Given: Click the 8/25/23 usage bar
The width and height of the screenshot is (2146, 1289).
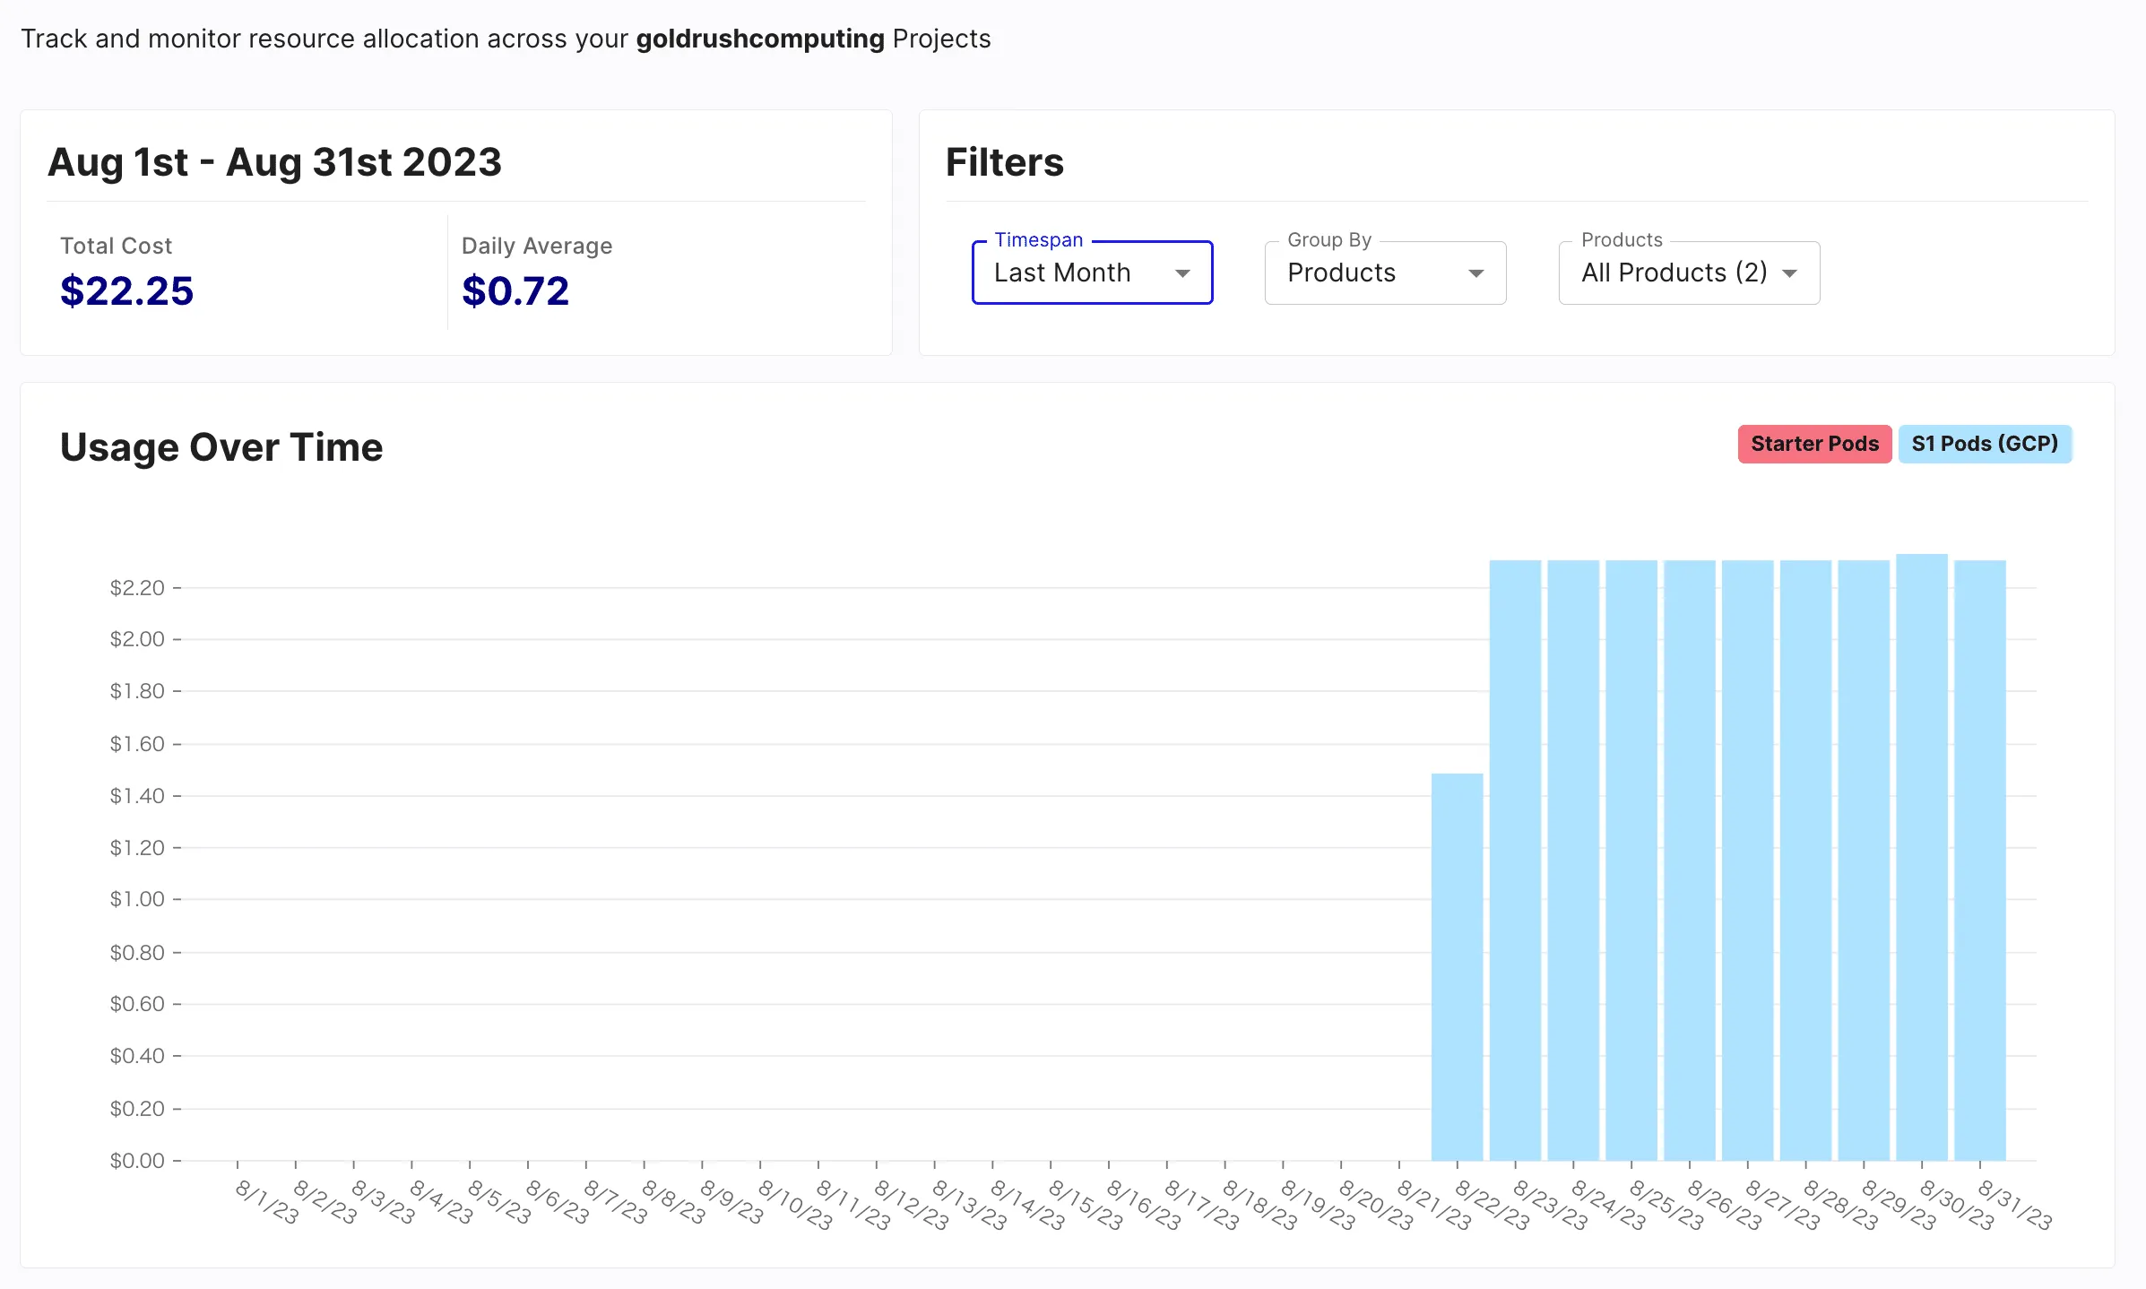Looking at the screenshot, I should (1631, 860).
